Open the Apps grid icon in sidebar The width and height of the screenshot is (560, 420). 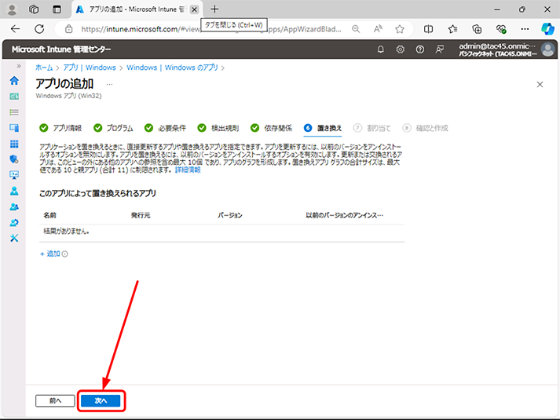pyautogui.click(x=14, y=144)
